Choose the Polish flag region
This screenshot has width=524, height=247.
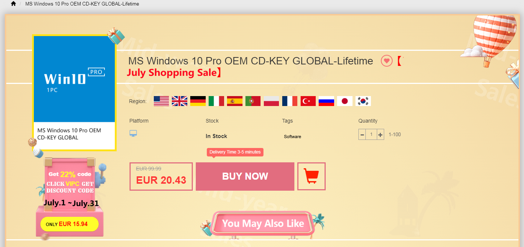[272, 101]
